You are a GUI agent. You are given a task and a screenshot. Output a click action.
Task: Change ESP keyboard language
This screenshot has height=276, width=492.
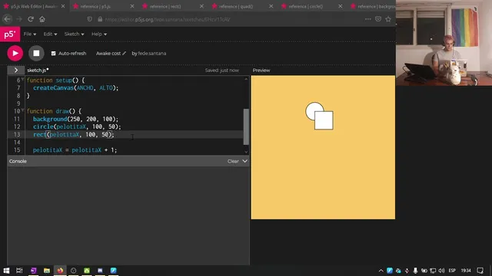tap(452, 271)
